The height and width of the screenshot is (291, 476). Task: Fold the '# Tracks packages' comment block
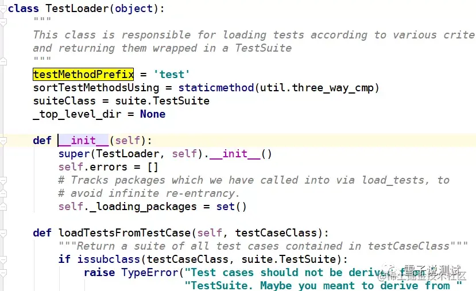(x=3, y=181)
